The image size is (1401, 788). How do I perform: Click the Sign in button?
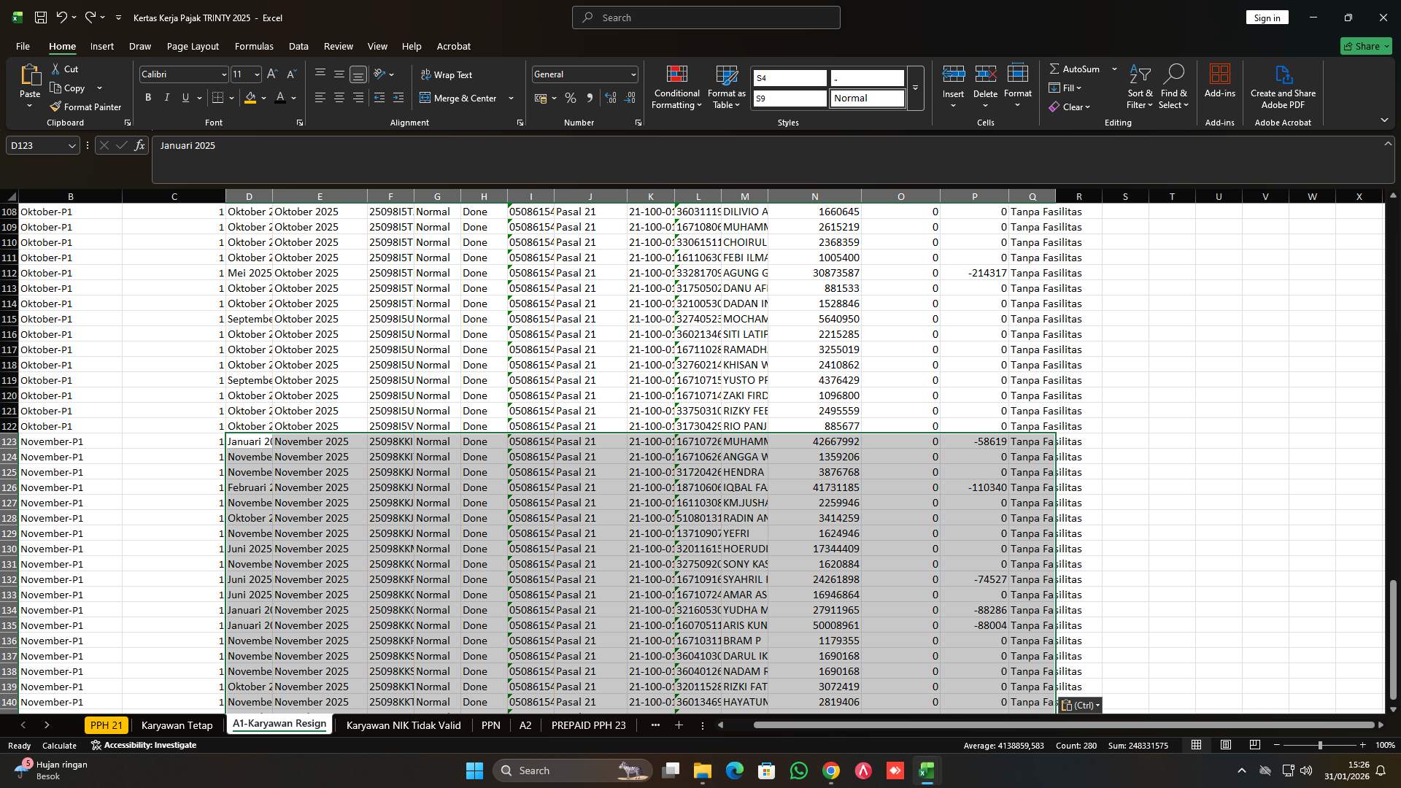click(1267, 17)
